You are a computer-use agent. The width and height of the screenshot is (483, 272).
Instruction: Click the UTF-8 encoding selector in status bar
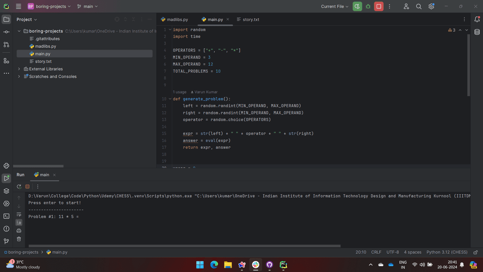pyautogui.click(x=392, y=252)
